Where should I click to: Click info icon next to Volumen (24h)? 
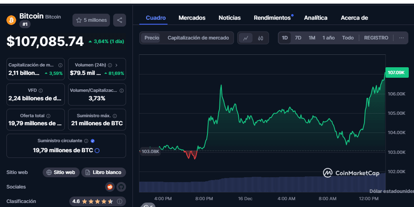tap(110, 65)
